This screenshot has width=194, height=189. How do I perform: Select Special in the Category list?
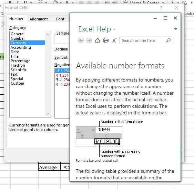27,79
